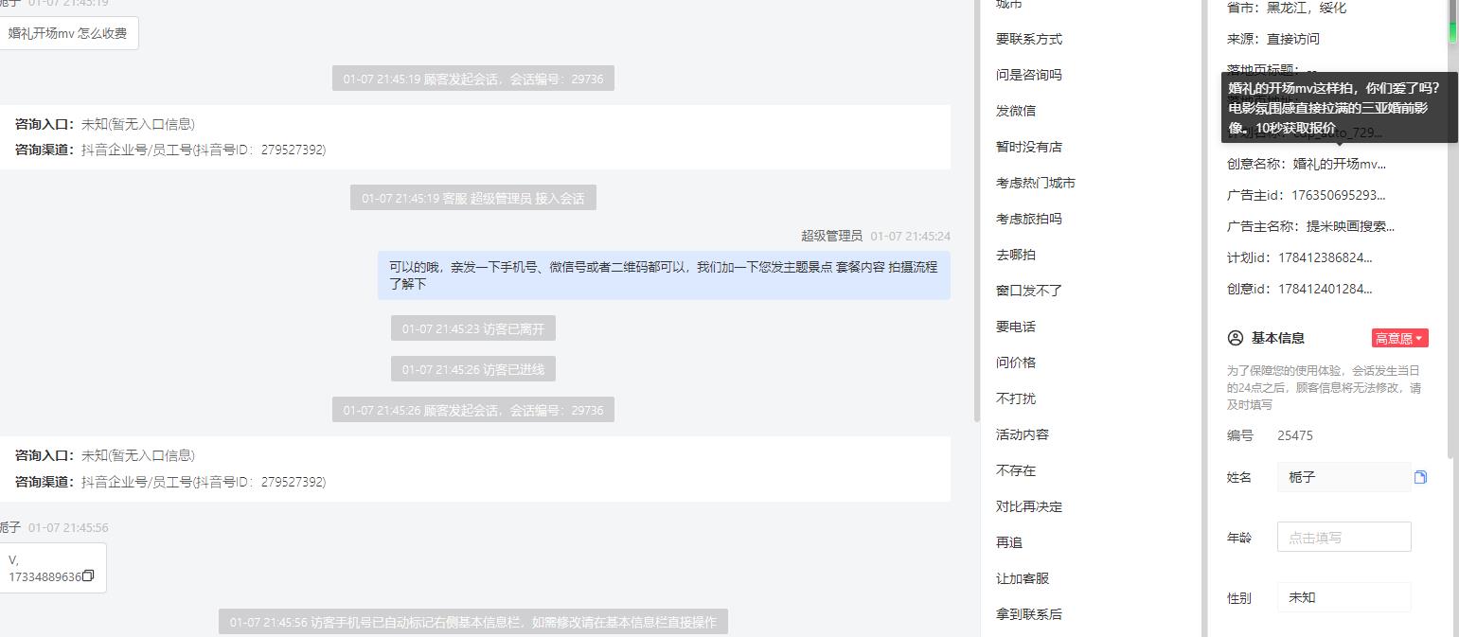Open the 高意愿 intent dropdown
This screenshot has height=637, width=1459.
click(x=1399, y=338)
